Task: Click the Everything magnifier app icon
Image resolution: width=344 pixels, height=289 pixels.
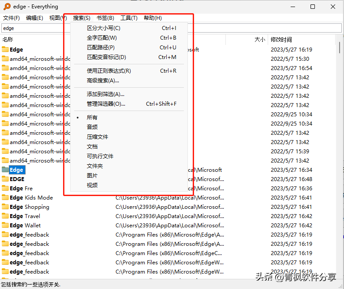Action: pos(7,7)
